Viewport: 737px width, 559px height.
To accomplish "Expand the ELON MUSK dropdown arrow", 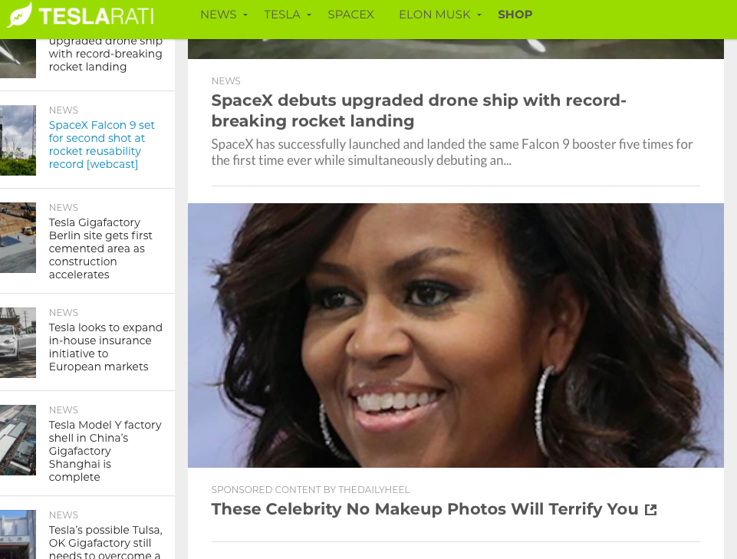I will (479, 15).
